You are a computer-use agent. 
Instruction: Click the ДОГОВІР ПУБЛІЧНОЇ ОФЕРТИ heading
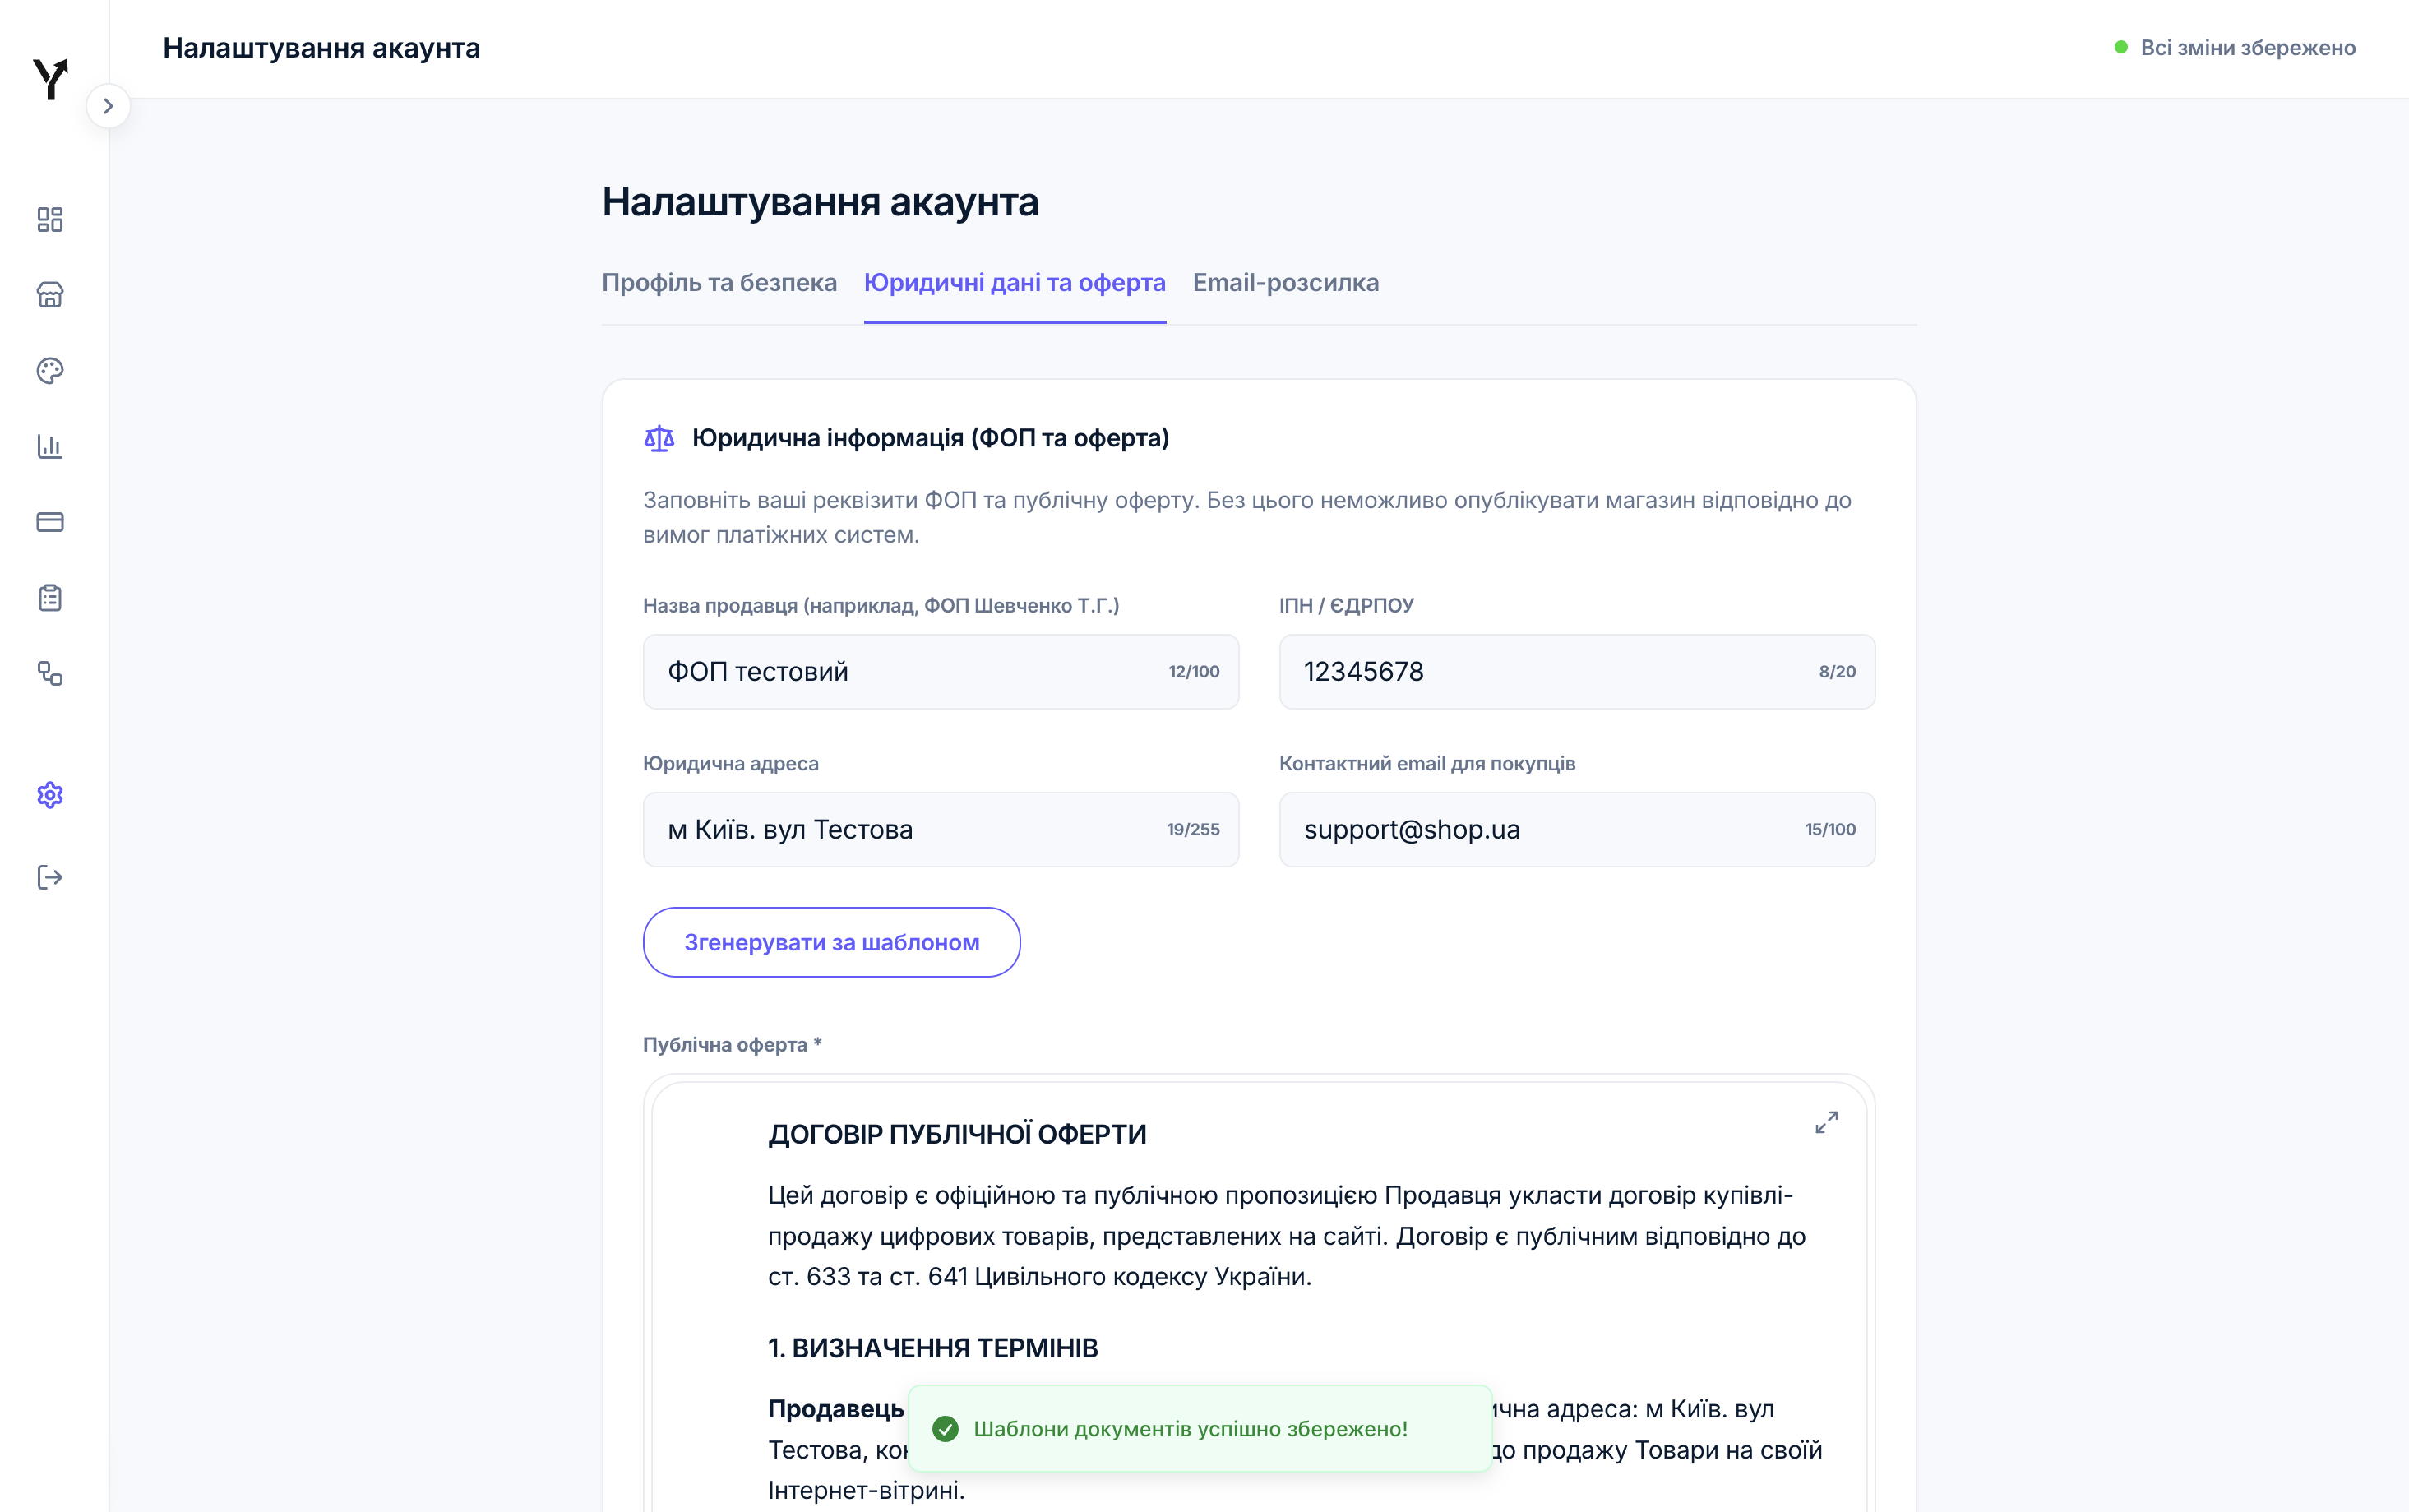click(957, 1134)
